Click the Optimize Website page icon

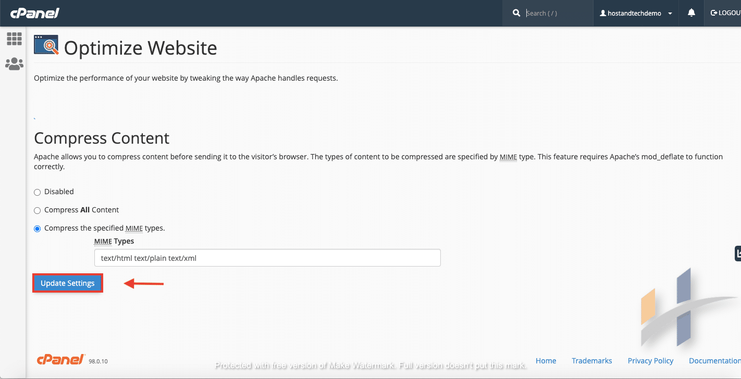pos(46,45)
